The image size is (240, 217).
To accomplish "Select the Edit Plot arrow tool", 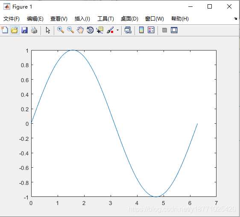I will [x=48, y=30].
